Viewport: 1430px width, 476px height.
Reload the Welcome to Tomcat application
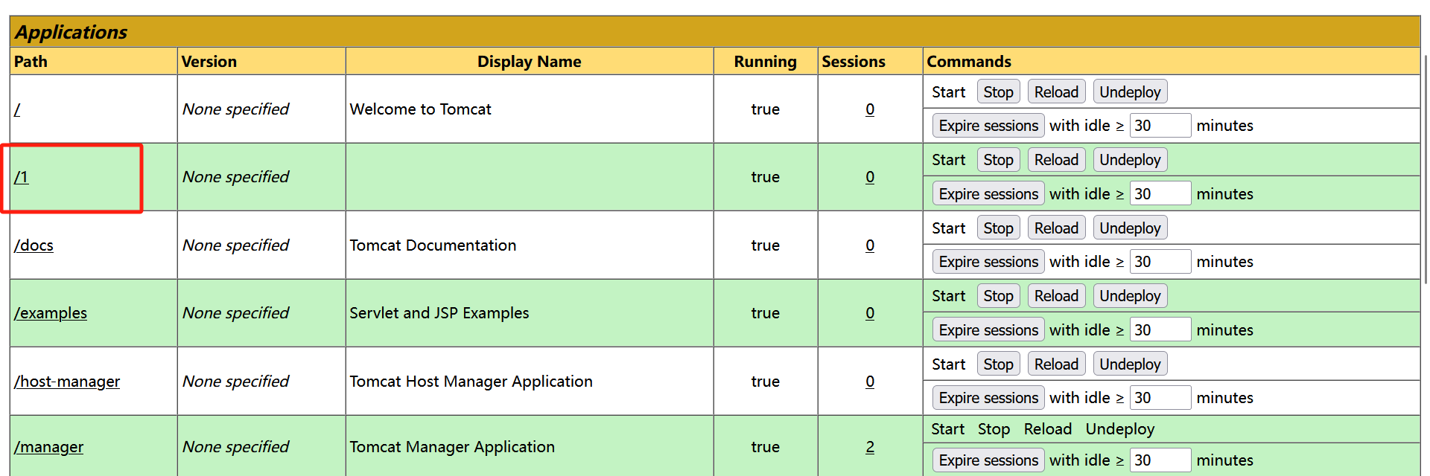tap(1056, 92)
